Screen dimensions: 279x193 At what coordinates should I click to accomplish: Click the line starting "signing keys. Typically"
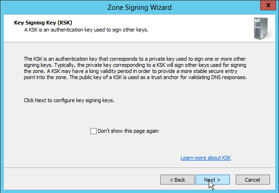(x=135, y=65)
